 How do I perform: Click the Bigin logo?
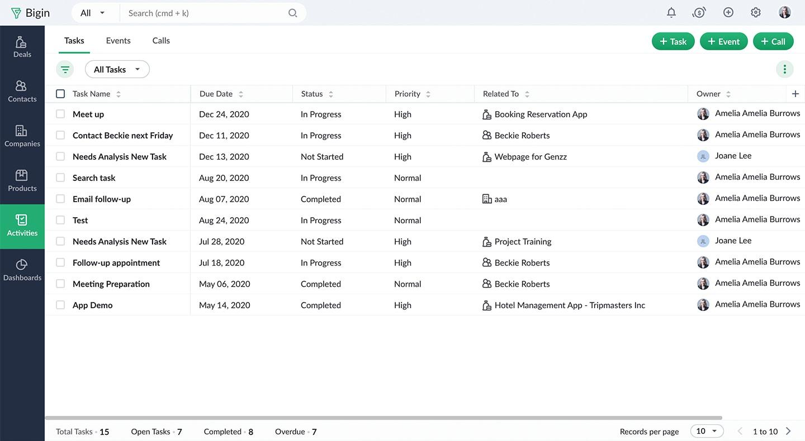[x=30, y=13]
